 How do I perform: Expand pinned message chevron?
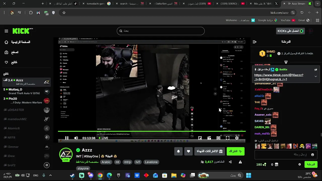[x=316, y=76]
